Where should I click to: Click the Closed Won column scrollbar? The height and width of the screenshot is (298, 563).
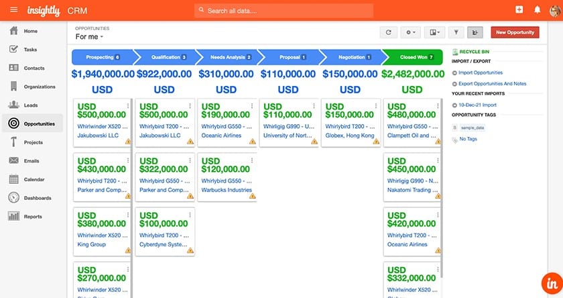tap(441, 188)
